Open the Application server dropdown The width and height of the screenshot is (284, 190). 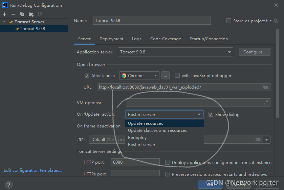pyautogui.click(x=175, y=52)
